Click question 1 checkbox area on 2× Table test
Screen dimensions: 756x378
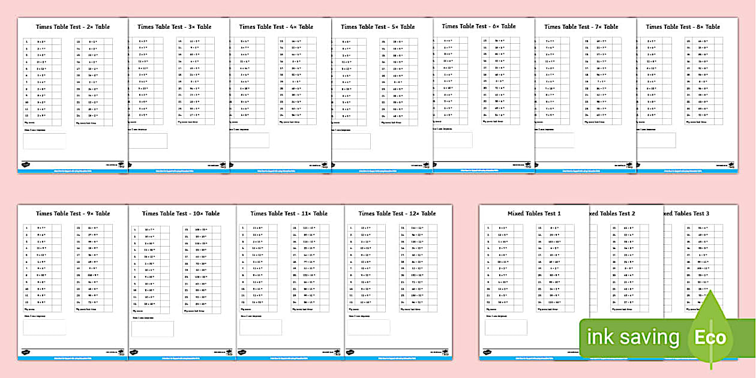coord(57,42)
